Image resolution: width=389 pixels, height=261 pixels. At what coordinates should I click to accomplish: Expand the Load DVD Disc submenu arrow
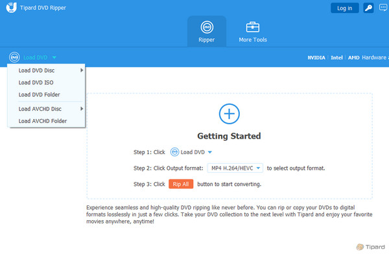82,70
